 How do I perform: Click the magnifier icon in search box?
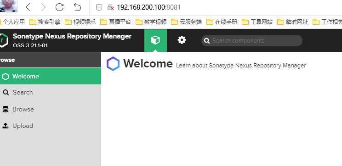point(207,41)
